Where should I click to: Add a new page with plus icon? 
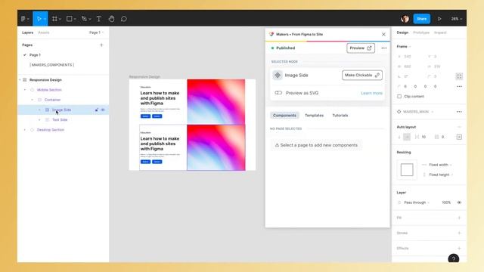click(x=101, y=45)
